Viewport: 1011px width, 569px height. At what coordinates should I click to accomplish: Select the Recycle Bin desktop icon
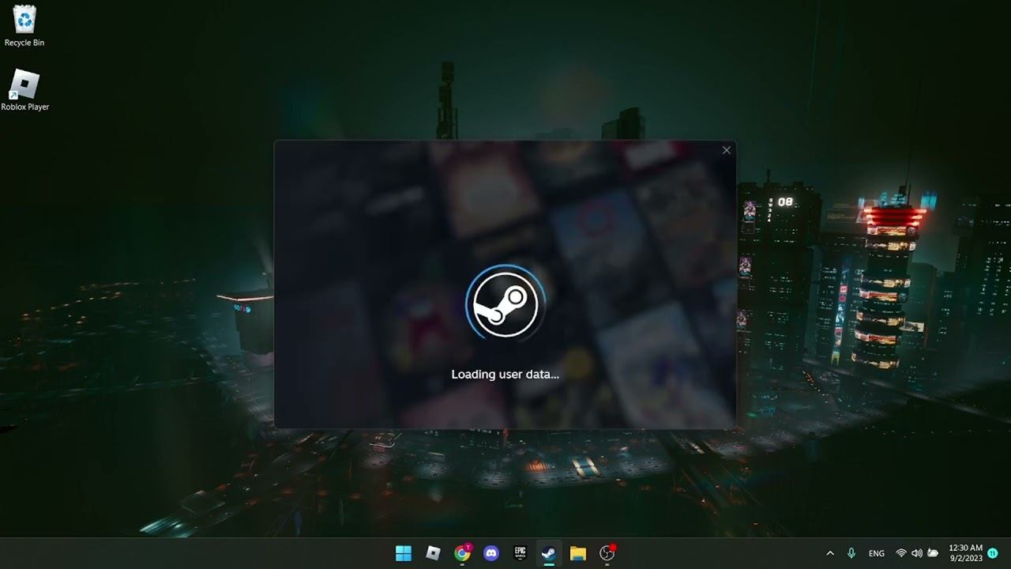pos(24,26)
